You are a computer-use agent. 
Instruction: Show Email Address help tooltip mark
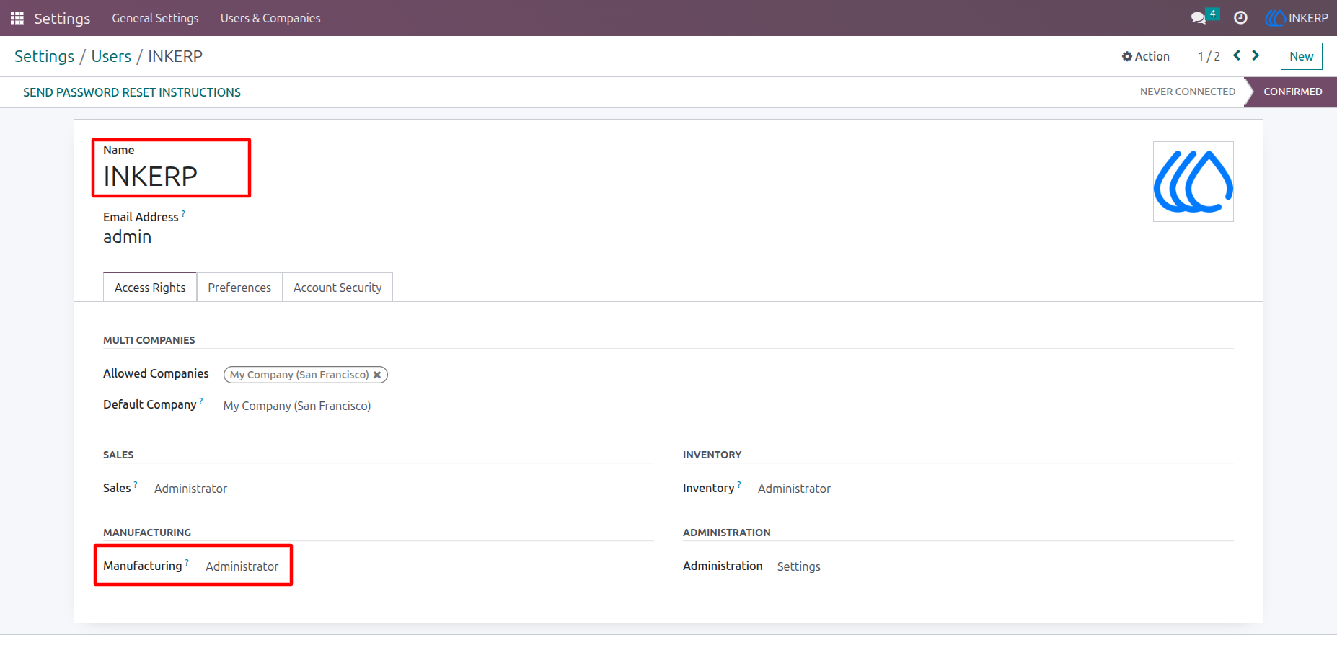[x=183, y=213]
